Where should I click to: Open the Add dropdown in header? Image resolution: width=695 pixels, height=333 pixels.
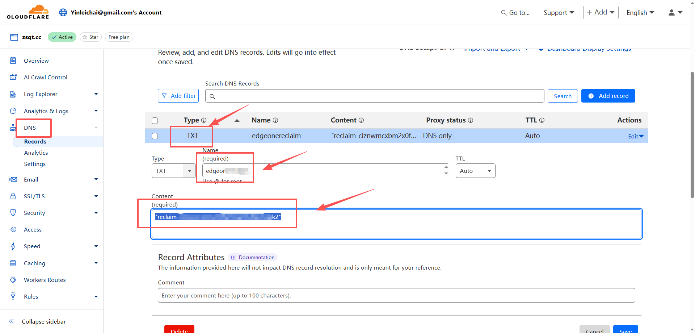tap(601, 12)
